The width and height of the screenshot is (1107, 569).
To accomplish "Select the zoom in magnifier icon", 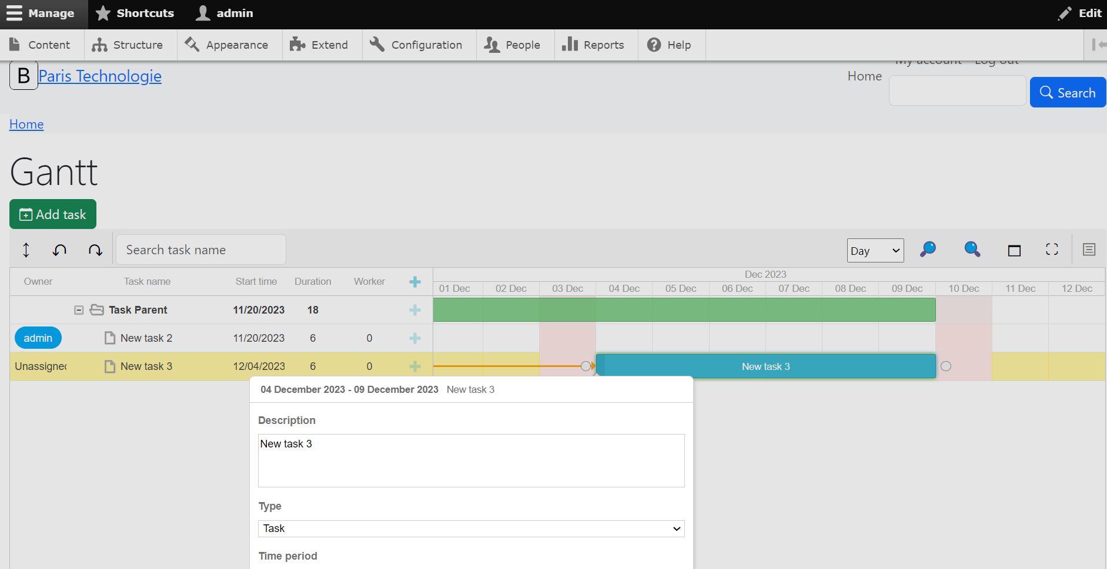I will (x=927, y=250).
